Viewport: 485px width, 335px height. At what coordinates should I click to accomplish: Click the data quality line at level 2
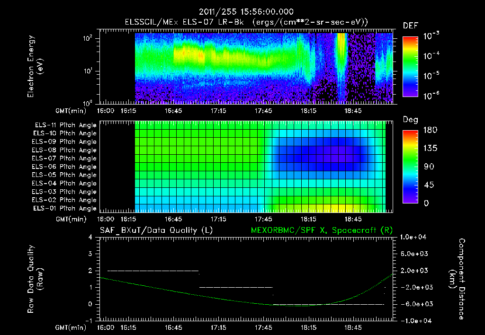coord(153,271)
